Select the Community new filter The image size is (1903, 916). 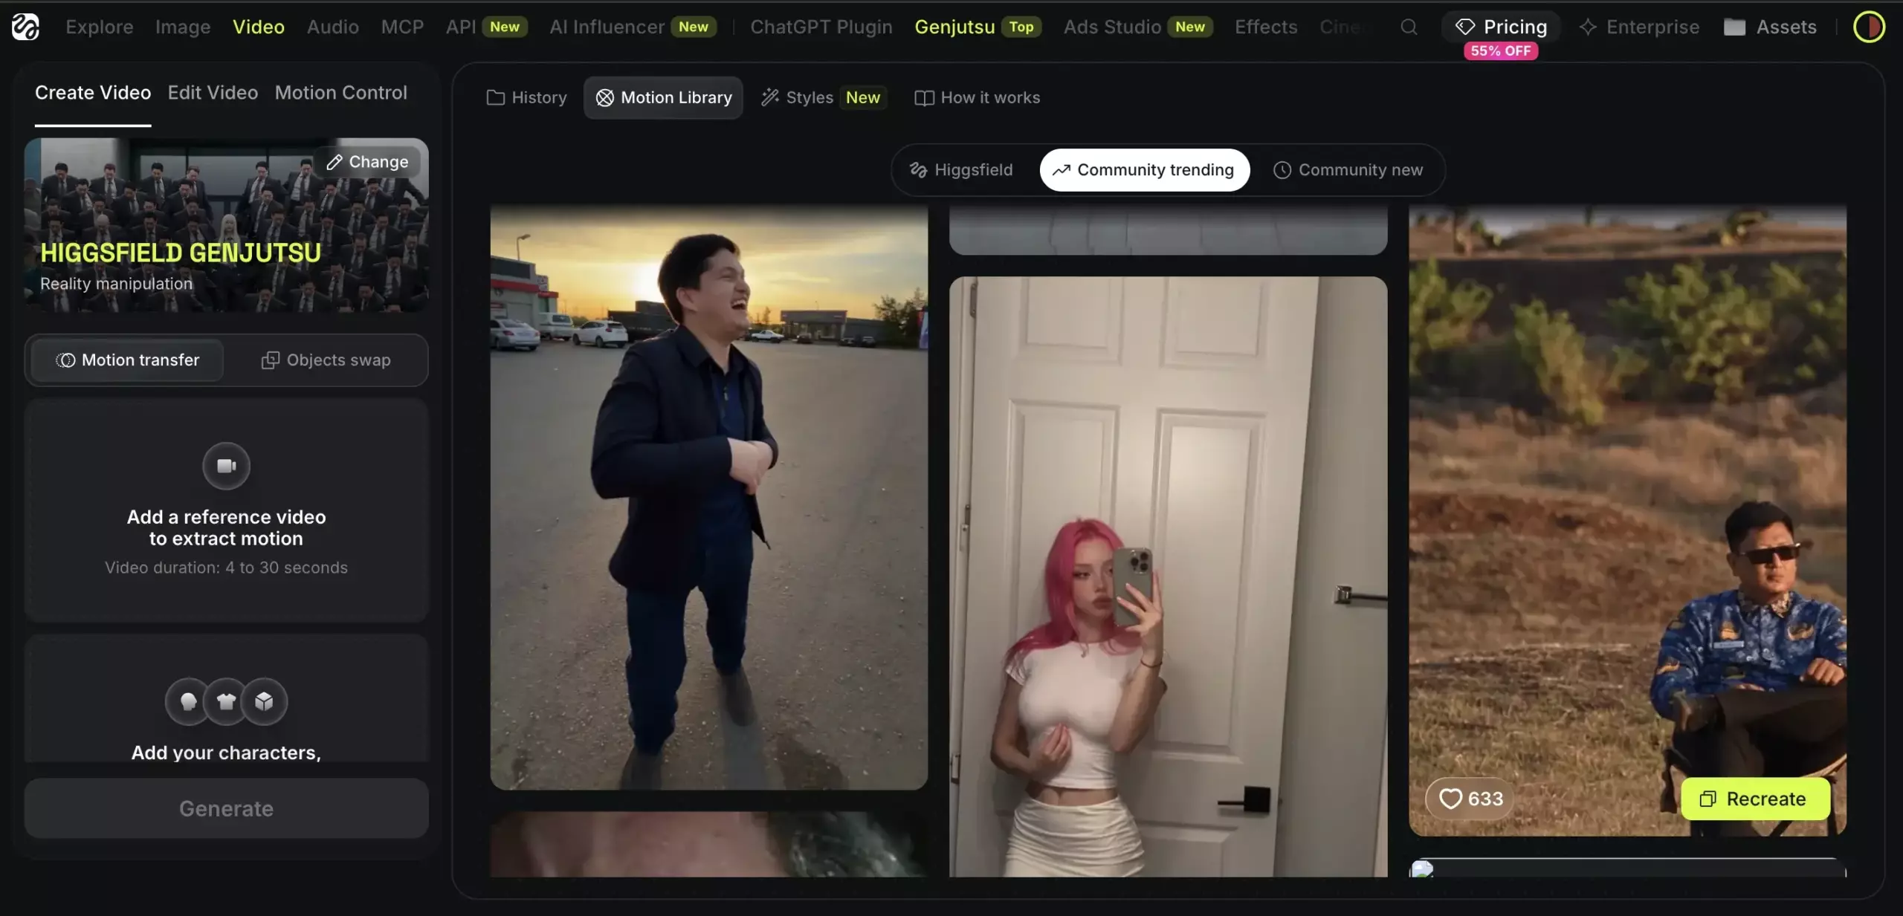[1348, 169]
